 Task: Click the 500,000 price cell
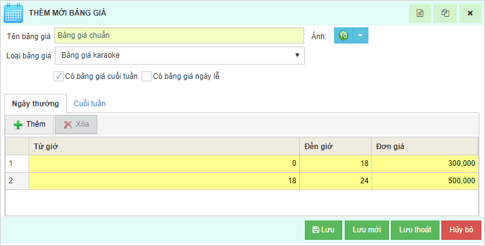coord(425,181)
